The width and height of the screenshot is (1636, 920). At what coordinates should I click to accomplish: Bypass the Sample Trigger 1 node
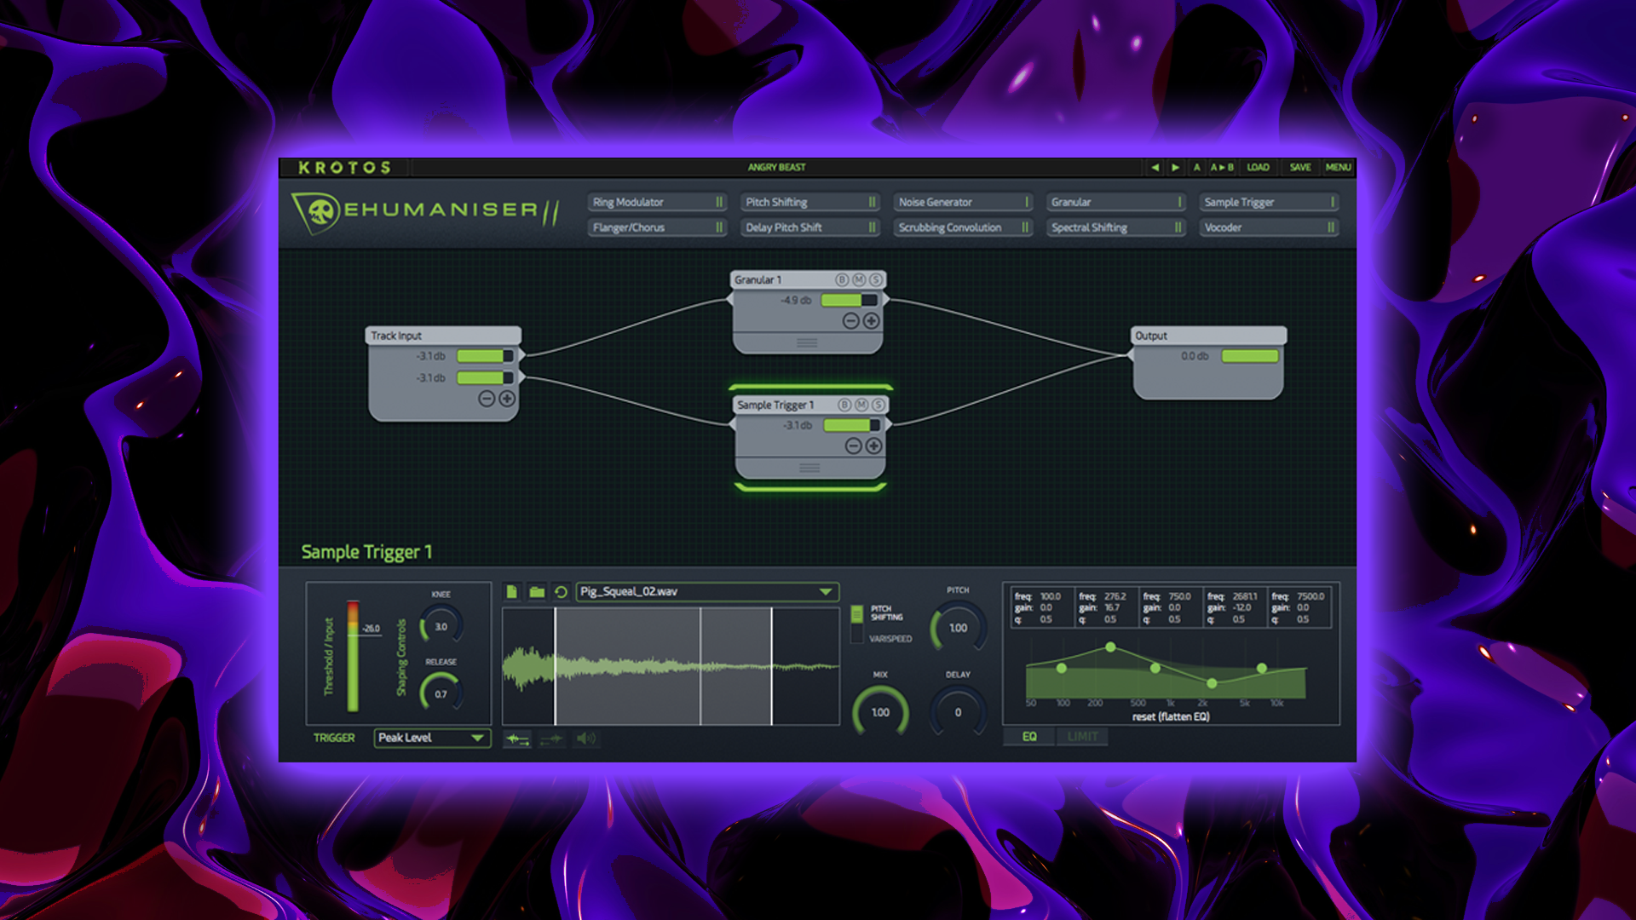[x=844, y=405]
